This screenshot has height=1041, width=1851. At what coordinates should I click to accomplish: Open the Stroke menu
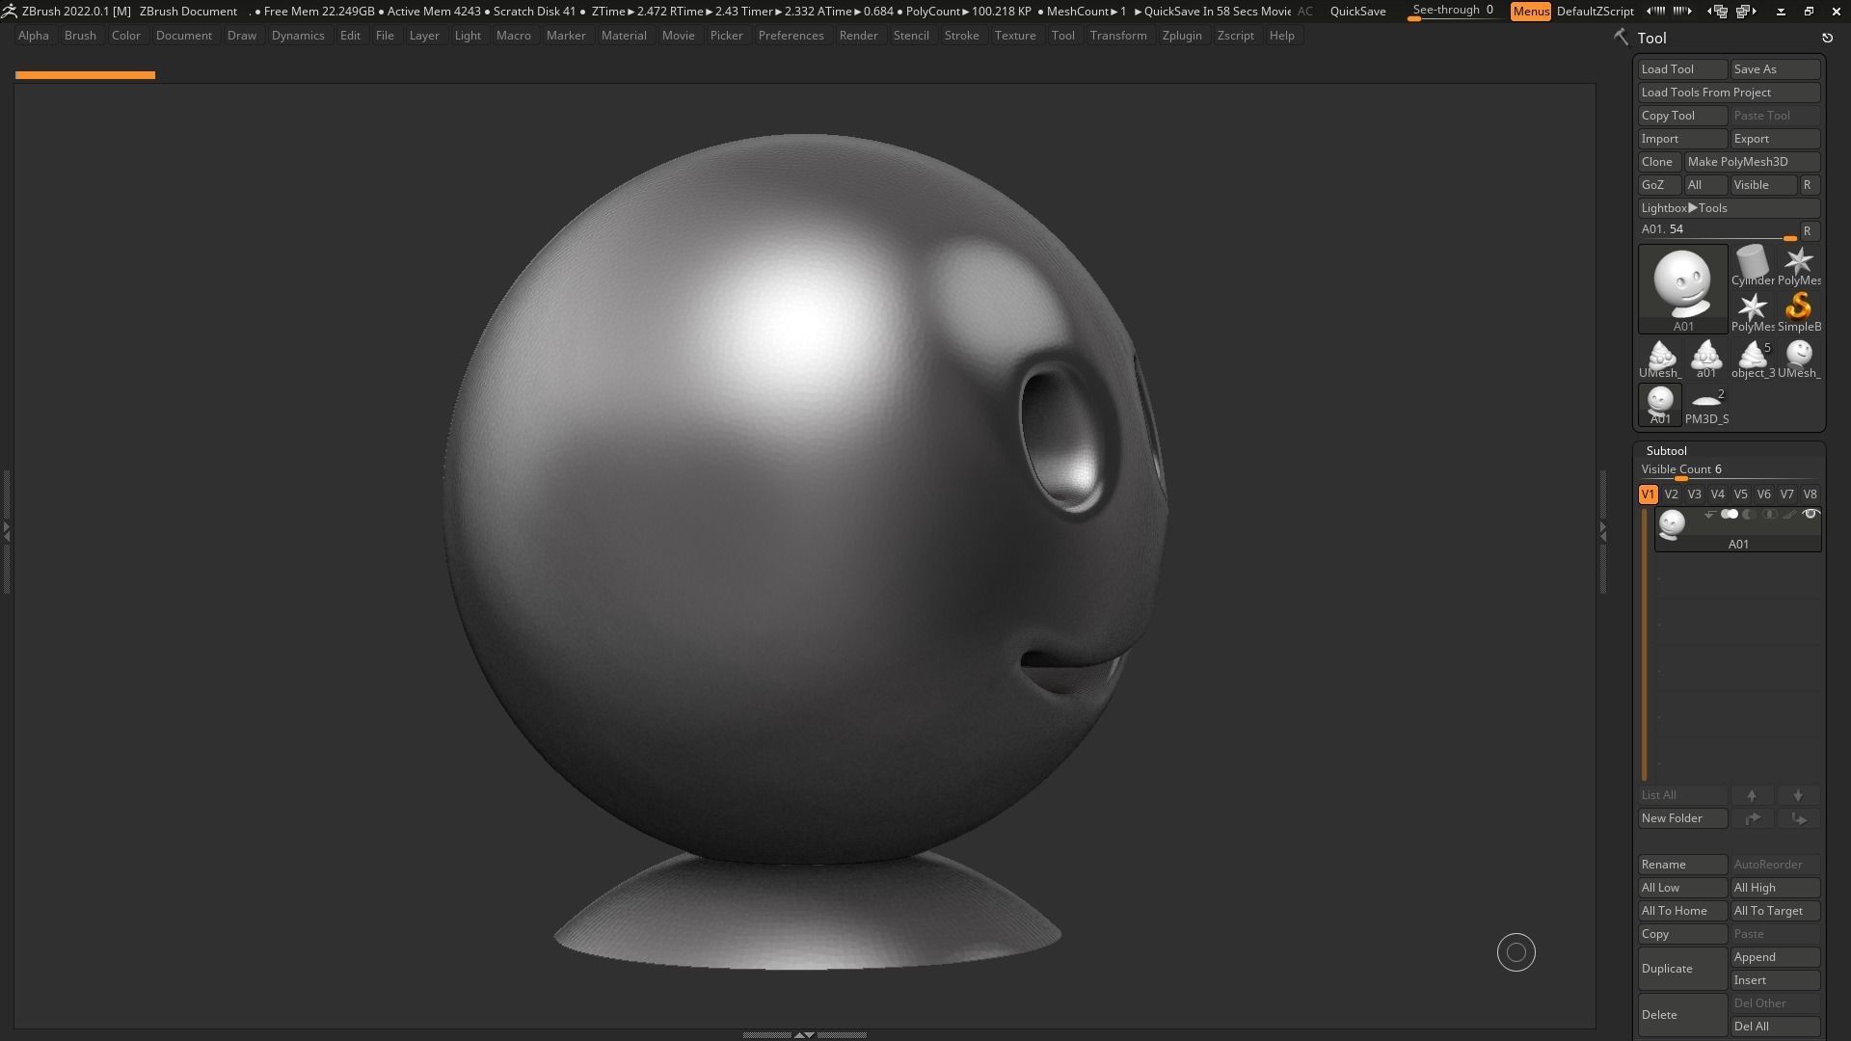[x=961, y=36]
